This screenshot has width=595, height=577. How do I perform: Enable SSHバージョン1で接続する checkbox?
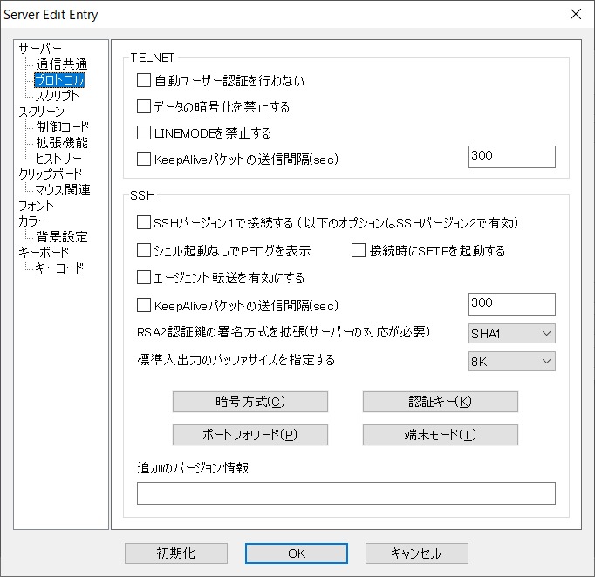(x=144, y=222)
